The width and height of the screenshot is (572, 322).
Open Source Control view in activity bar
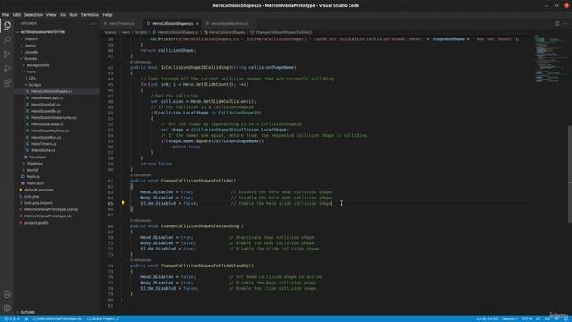pos(7,54)
